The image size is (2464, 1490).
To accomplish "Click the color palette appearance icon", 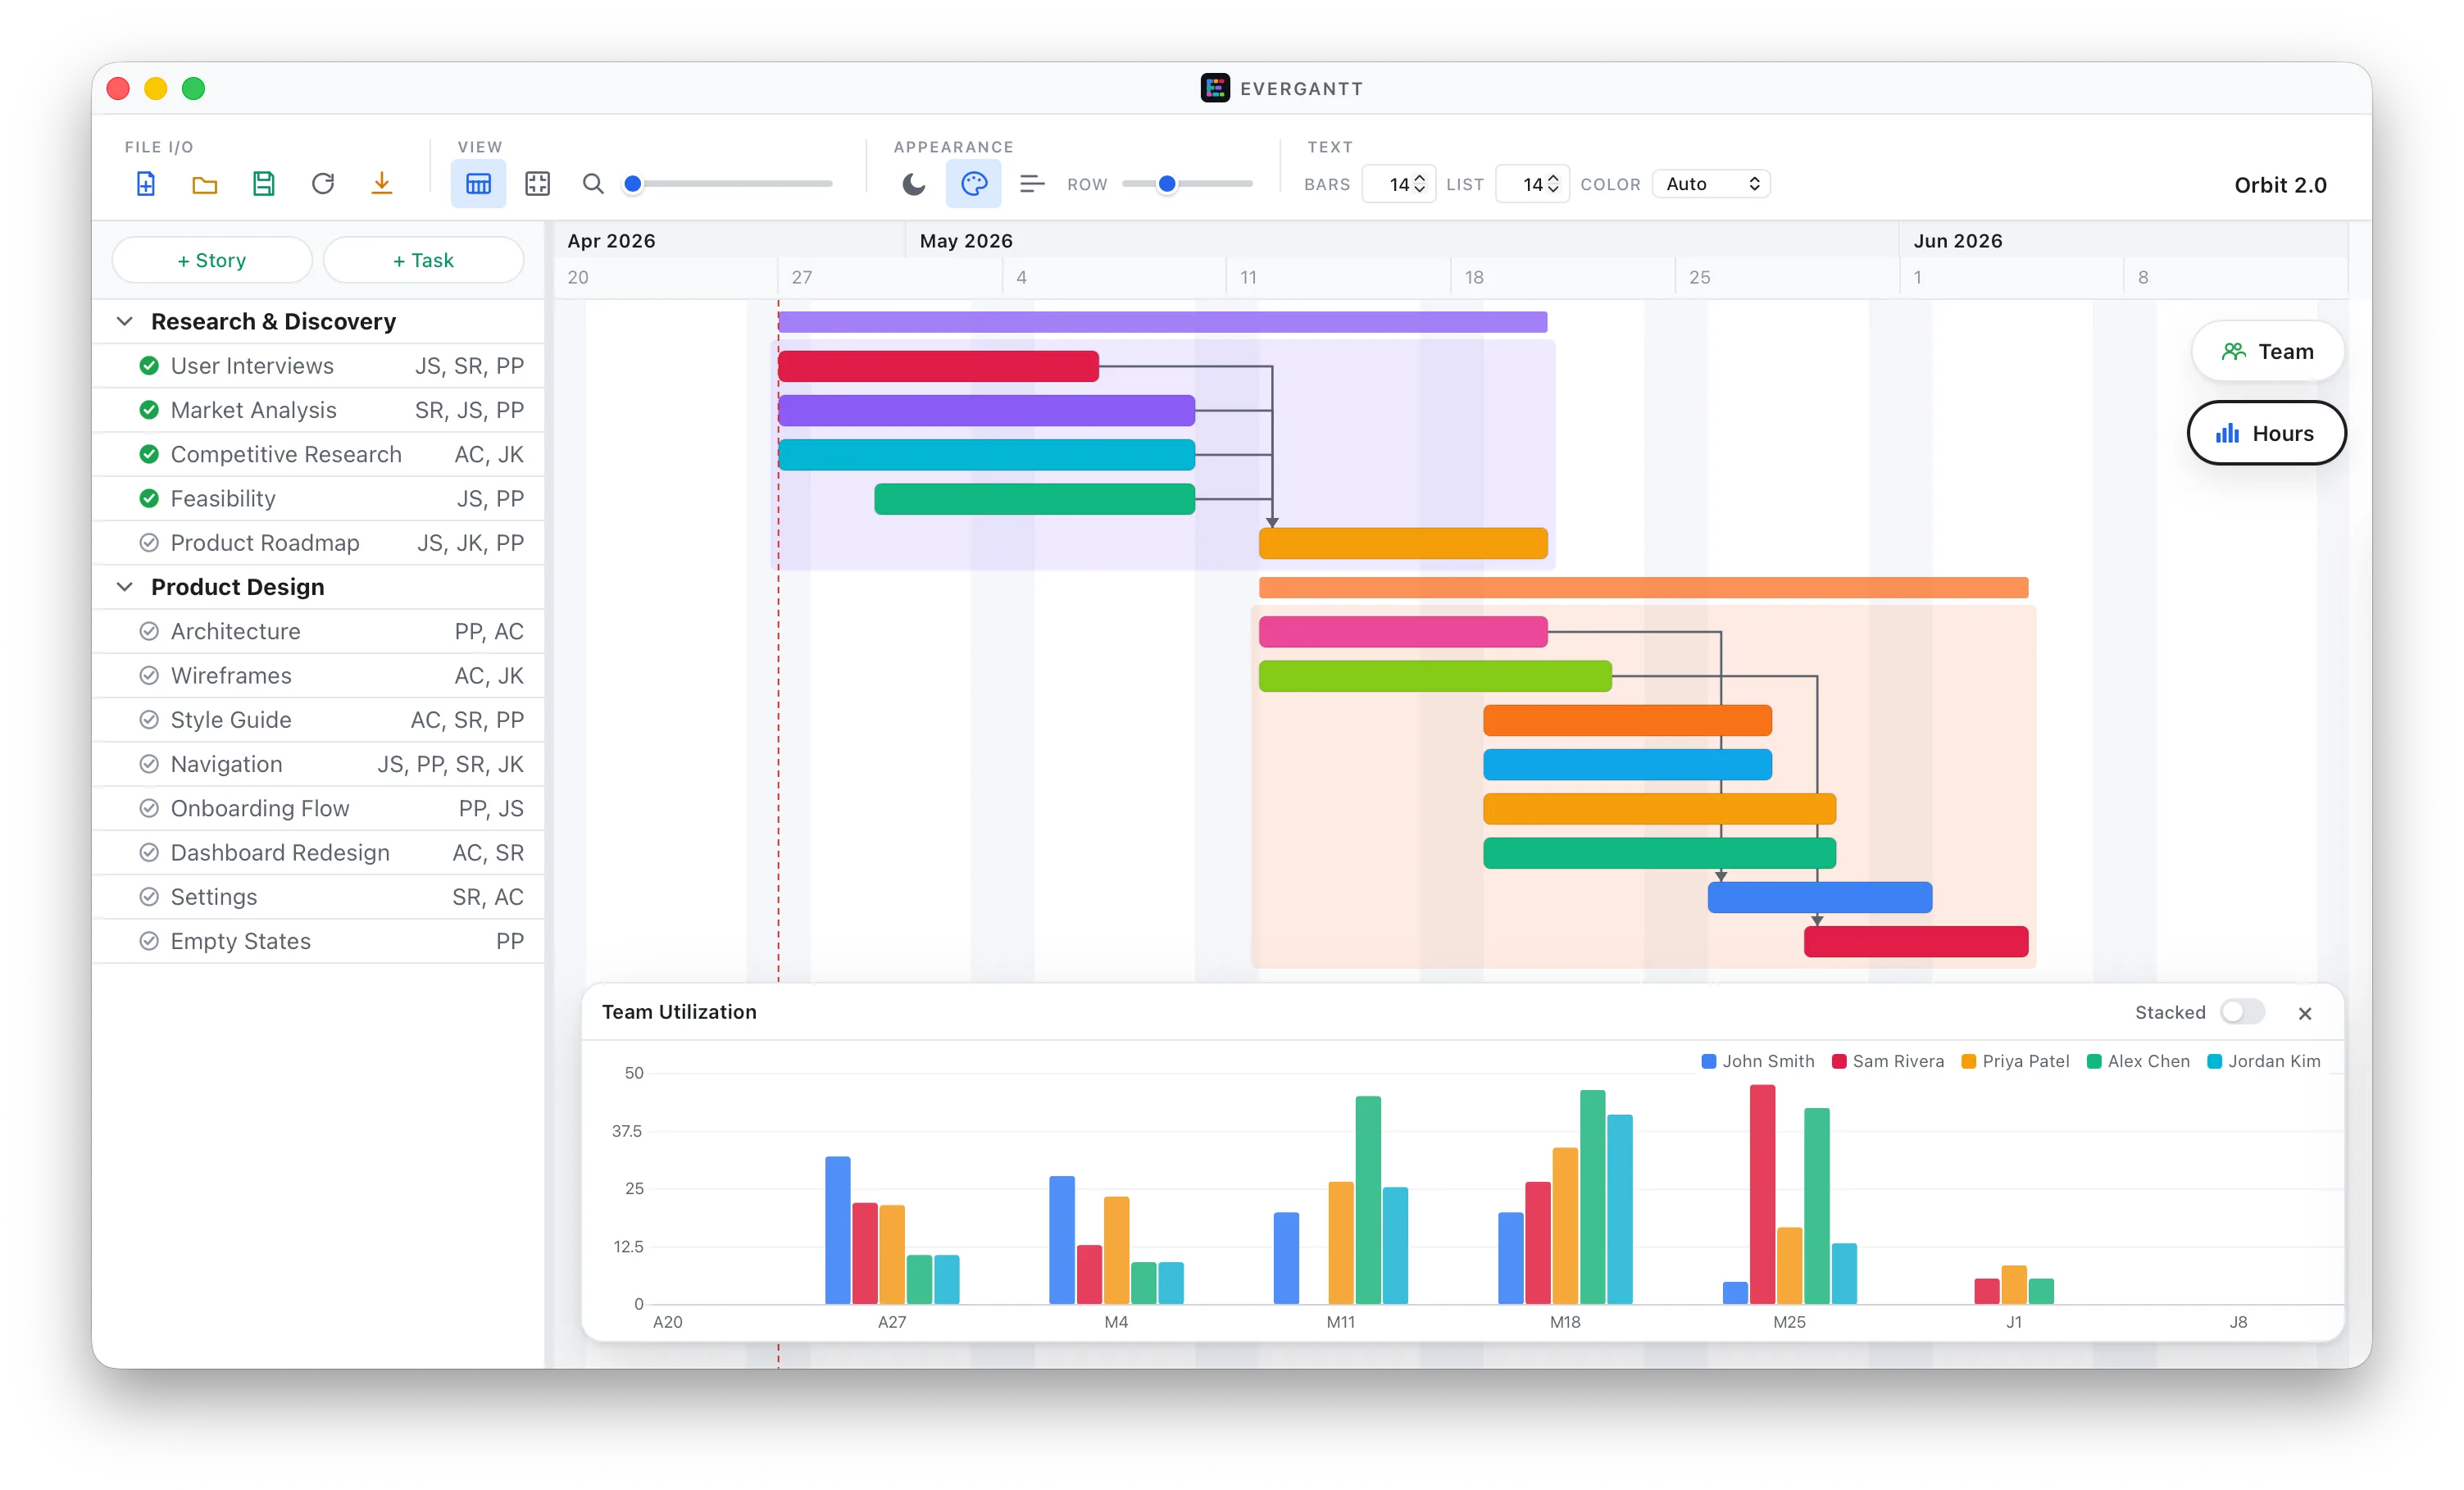I will pyautogui.click(x=973, y=184).
